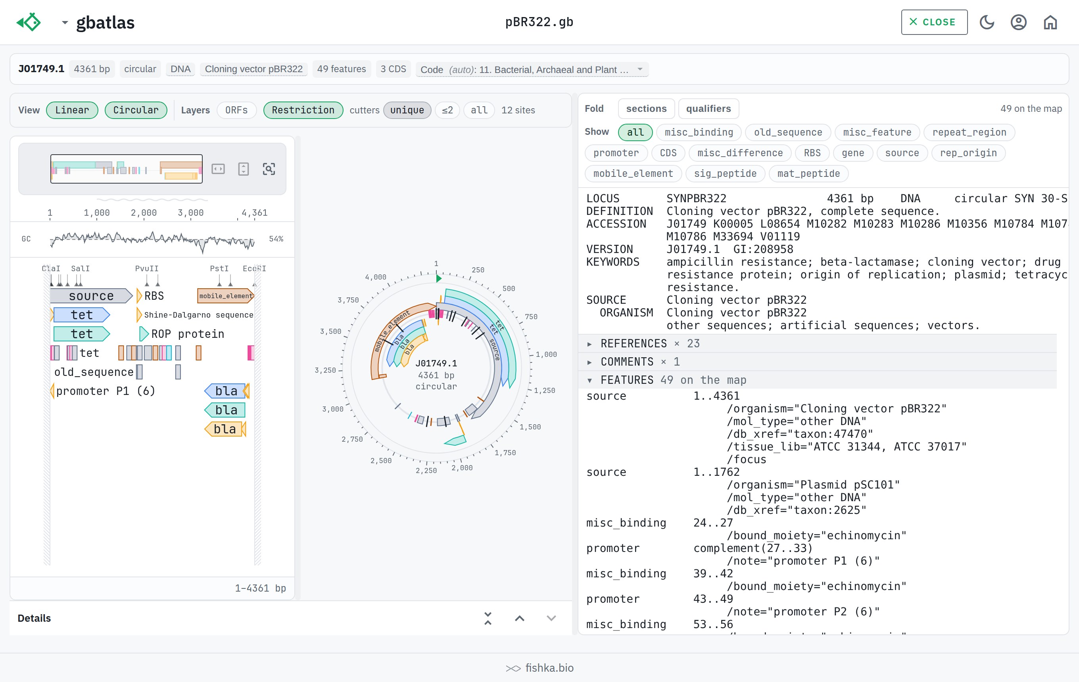This screenshot has width=1079, height=682.
Task: Click collapse-all icon in Details bar
Action: 488,619
